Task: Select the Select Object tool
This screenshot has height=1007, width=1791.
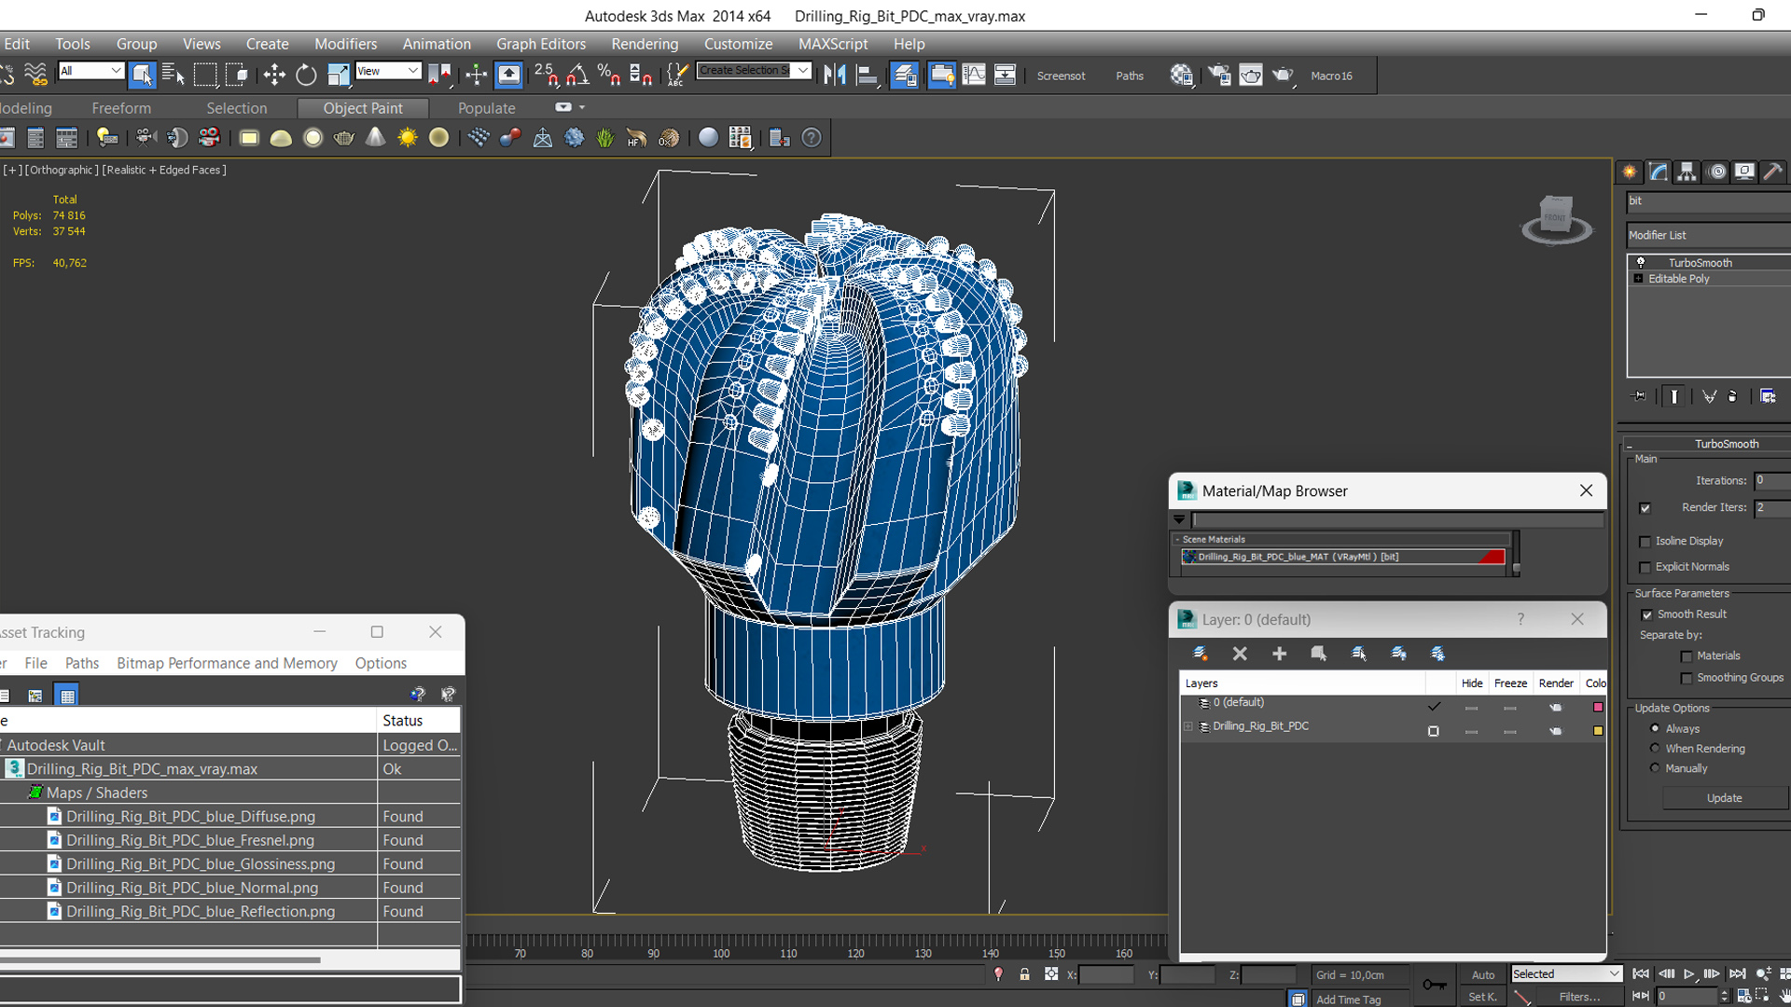Action: (x=142, y=75)
